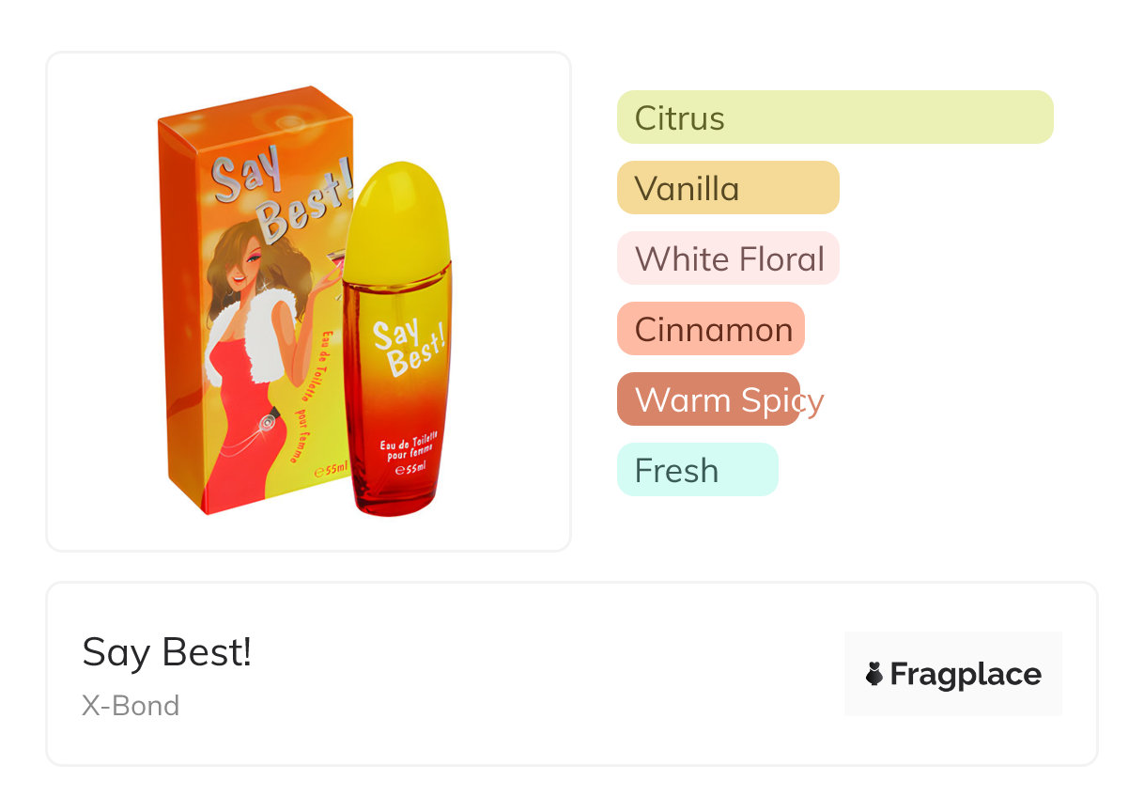Screen dimensions: 1144x812
Task: Select the Citrus accord bar
Action: pyautogui.click(x=834, y=117)
